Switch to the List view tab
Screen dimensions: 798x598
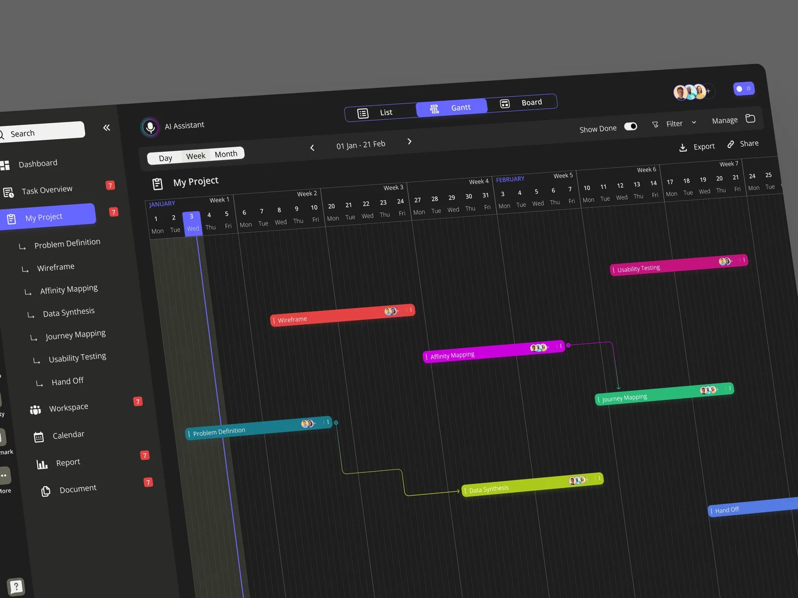[380, 113]
